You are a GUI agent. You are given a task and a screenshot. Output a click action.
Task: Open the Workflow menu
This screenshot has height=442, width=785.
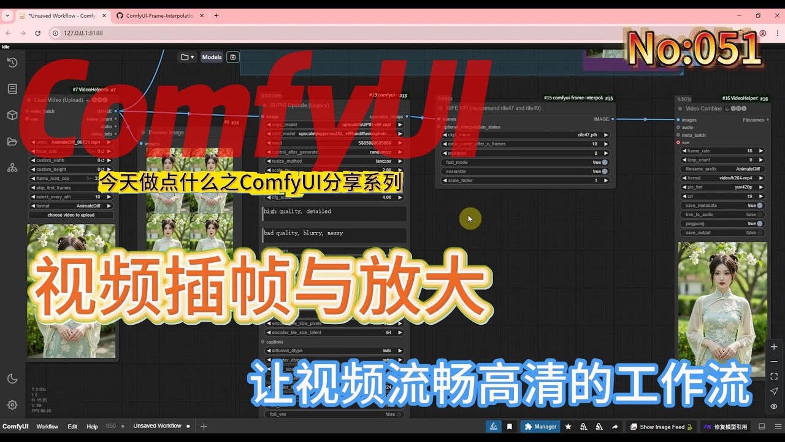pos(47,427)
